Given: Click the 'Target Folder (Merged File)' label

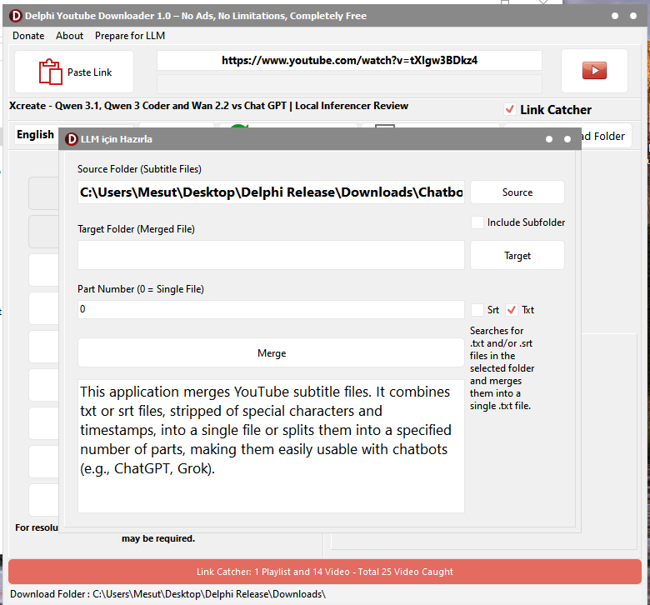Looking at the screenshot, I should click(136, 229).
